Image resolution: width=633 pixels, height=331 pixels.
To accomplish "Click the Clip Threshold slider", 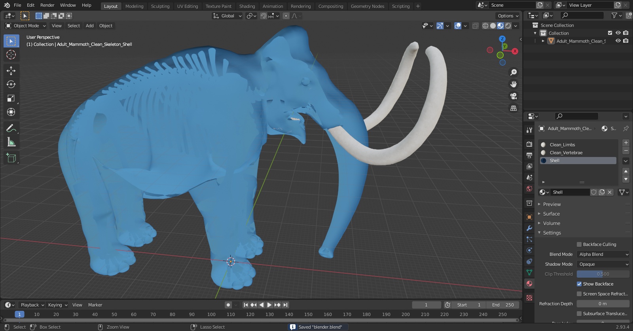I will click(x=603, y=274).
